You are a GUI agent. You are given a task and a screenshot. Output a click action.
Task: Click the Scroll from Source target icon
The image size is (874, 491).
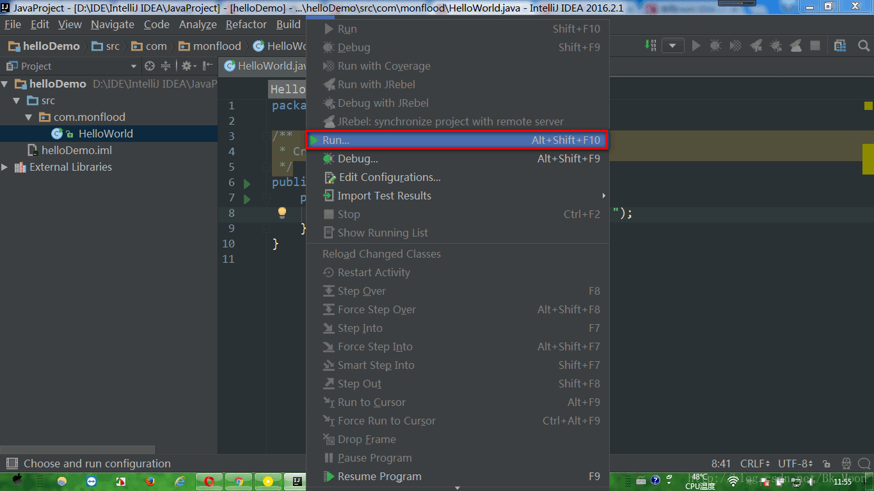click(x=150, y=66)
